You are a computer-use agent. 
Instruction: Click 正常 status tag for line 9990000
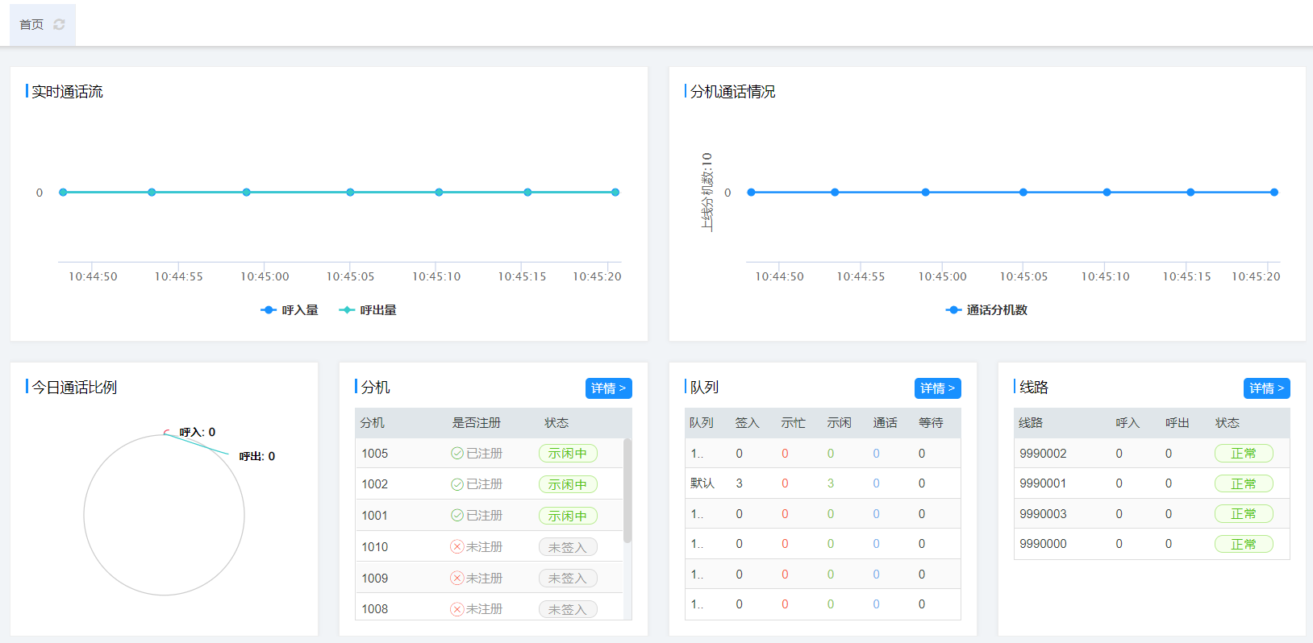(x=1244, y=544)
